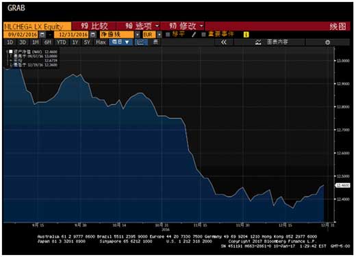Click the 线图 line chart label

(x=338, y=26)
